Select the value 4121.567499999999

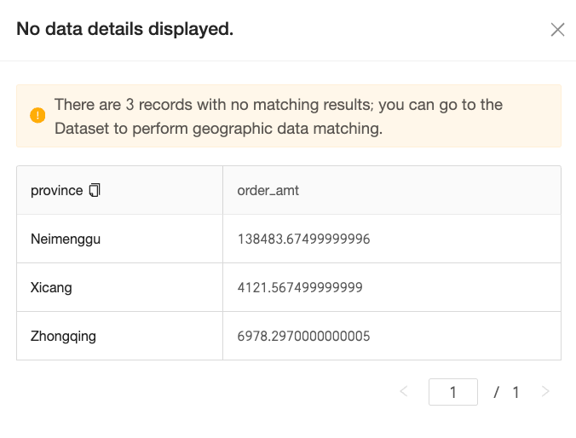(300, 287)
